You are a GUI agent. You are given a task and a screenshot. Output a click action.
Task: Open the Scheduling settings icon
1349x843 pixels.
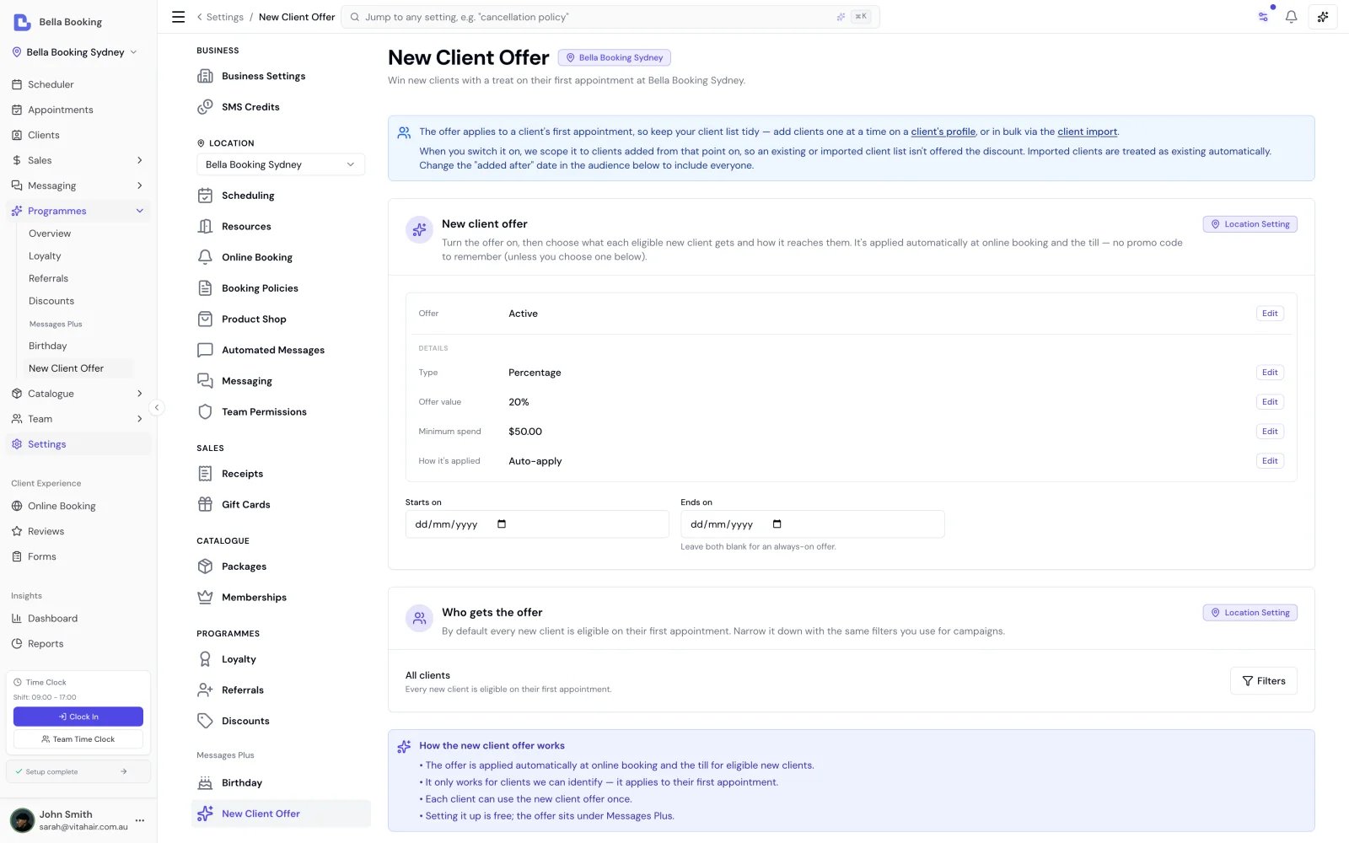205,196
